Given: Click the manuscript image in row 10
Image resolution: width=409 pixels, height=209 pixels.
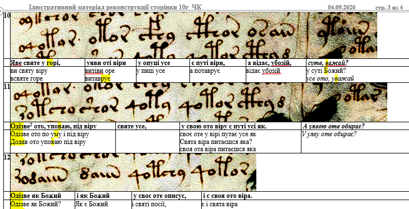Looking at the screenshot, I should [193, 35].
